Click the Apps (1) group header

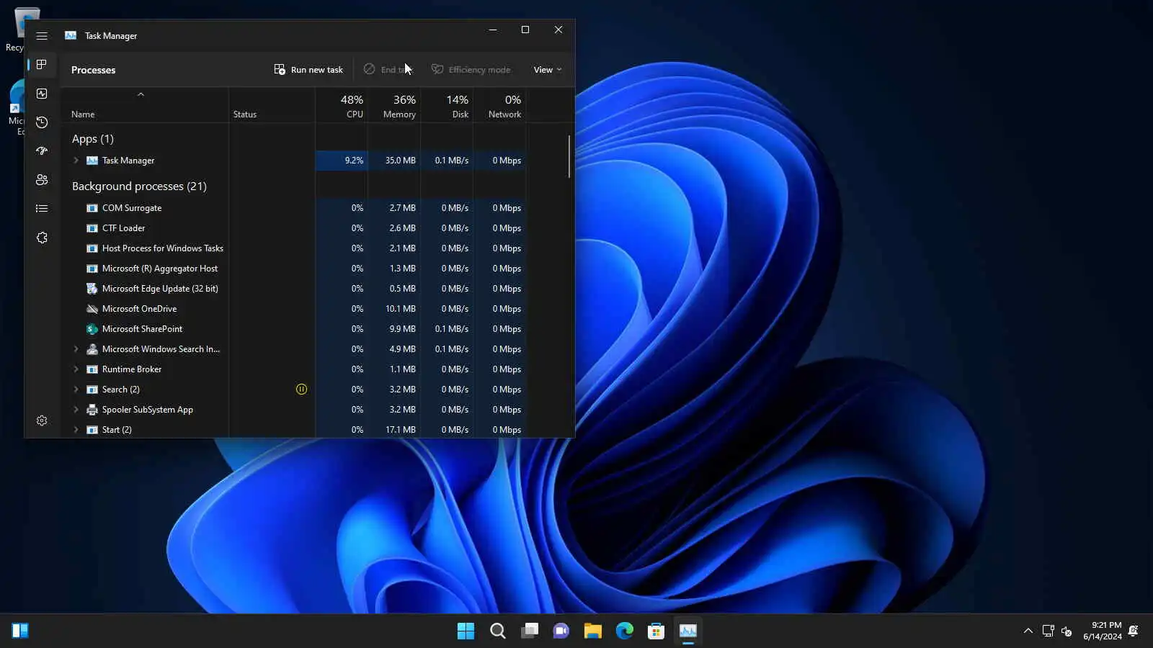pos(93,139)
